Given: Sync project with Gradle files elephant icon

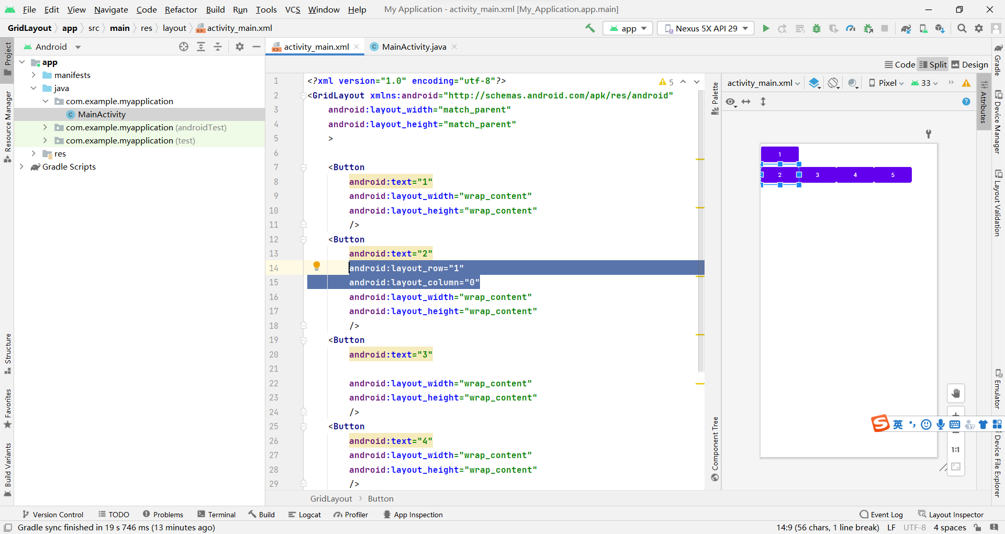Looking at the screenshot, I should (x=906, y=28).
